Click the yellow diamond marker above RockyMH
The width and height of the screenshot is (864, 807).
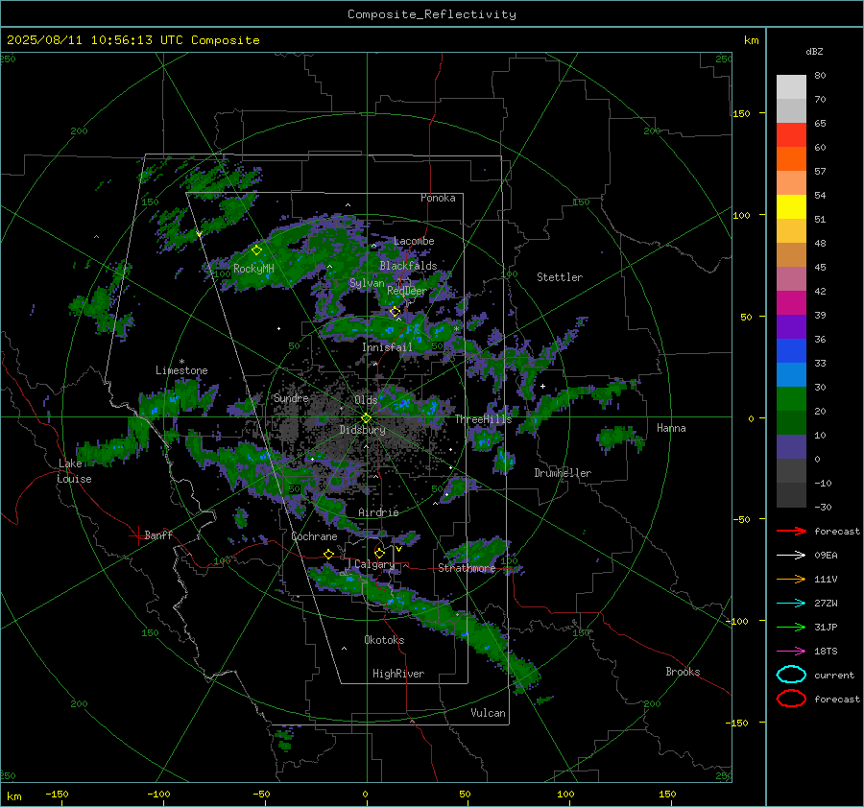[x=256, y=250]
